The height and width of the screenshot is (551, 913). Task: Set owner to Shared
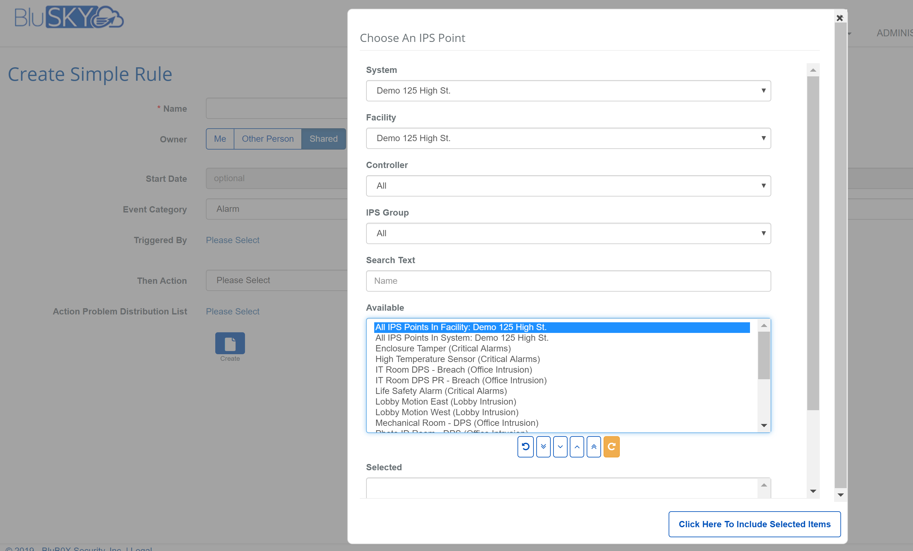point(323,139)
